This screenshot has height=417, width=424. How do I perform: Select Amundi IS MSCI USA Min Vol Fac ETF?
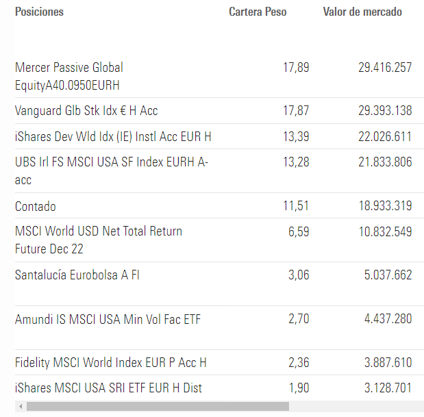108,318
